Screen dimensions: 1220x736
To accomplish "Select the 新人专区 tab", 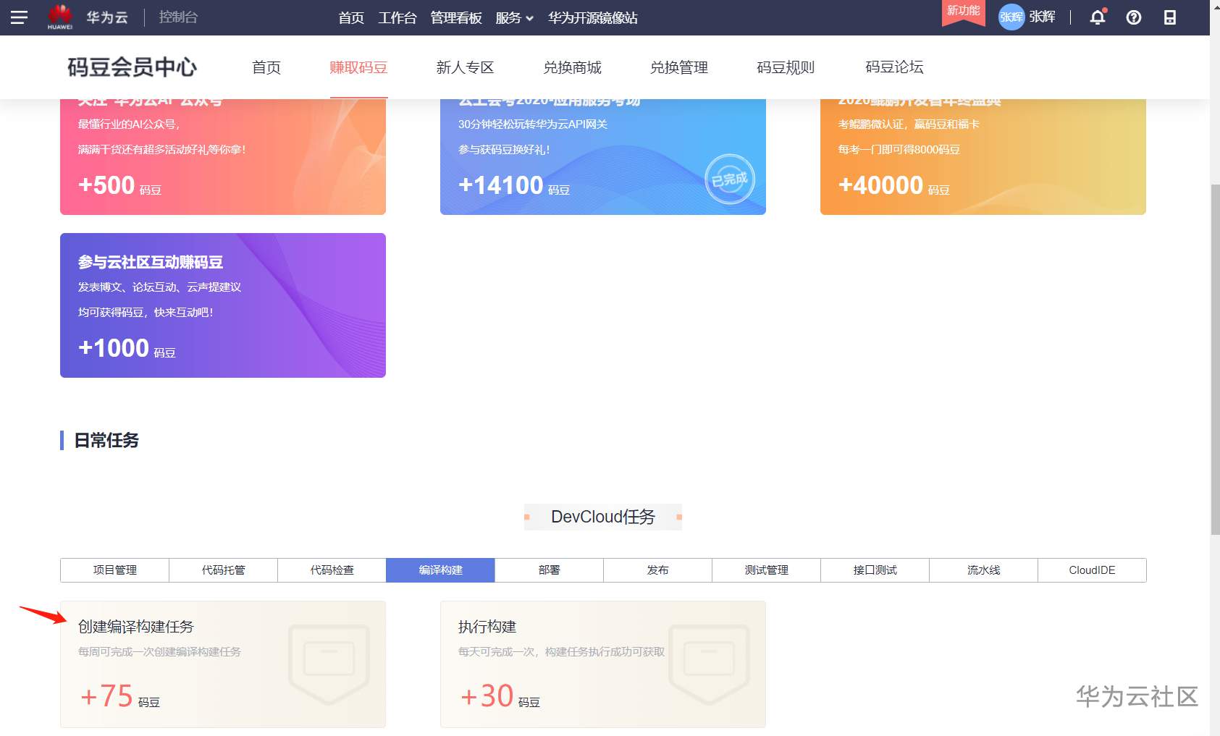I will point(465,67).
